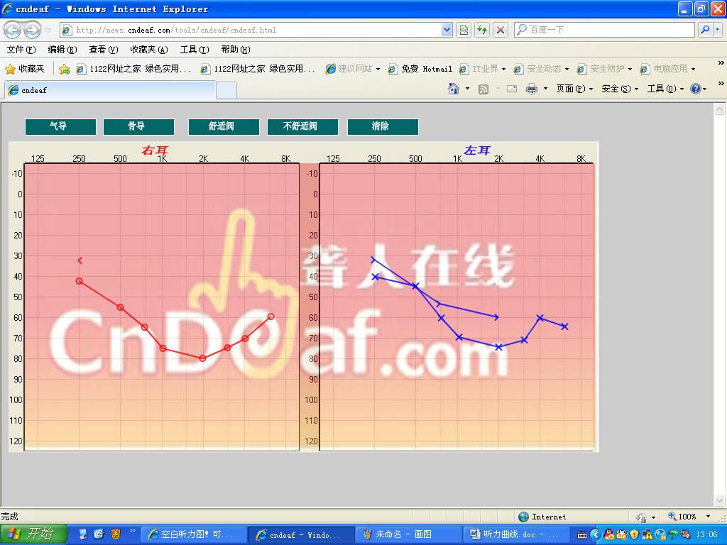The height and width of the screenshot is (545, 727).
Task: Click the RSS feeds icon
Action: coord(483,89)
